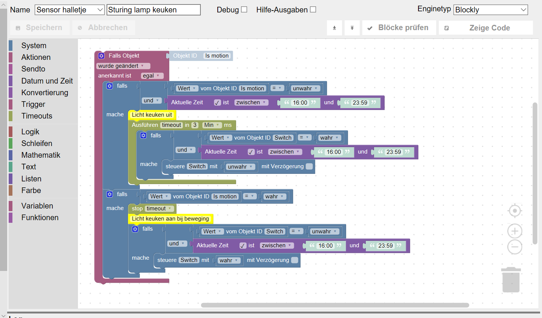Open gear icon of falls inside timeout

pos(144,135)
